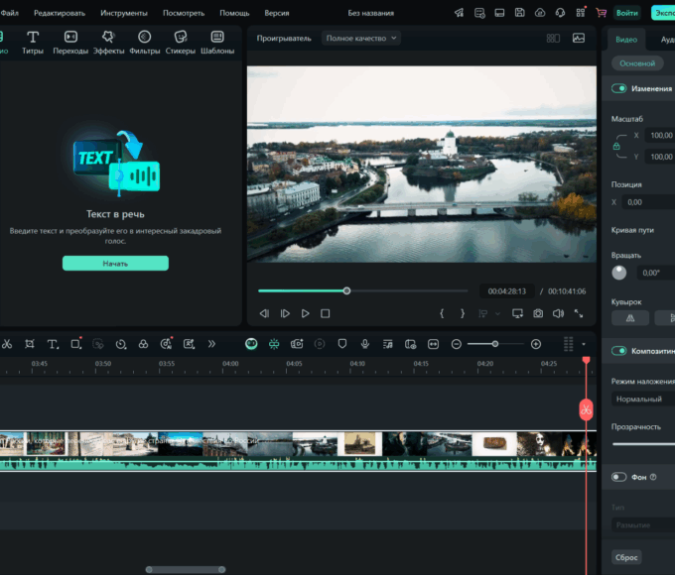Open the Стикеры stickers panel
Screen dimensions: 675x575
click(x=181, y=43)
